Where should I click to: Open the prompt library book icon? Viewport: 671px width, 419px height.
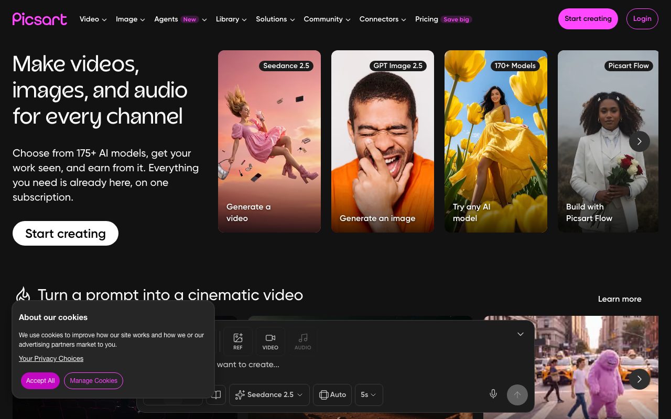216,394
